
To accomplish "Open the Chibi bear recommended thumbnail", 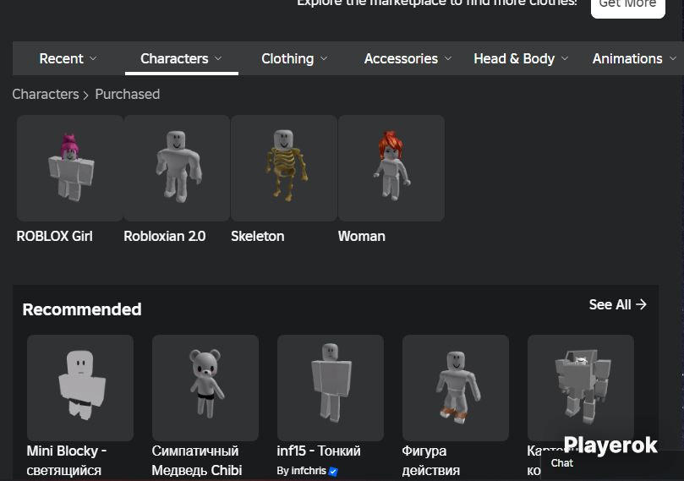I will [205, 388].
